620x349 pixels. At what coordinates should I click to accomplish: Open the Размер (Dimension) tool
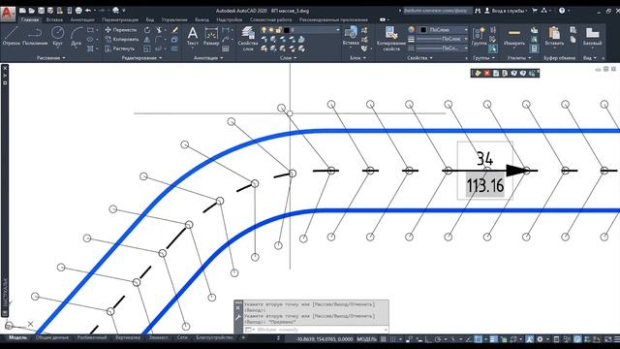(x=211, y=36)
